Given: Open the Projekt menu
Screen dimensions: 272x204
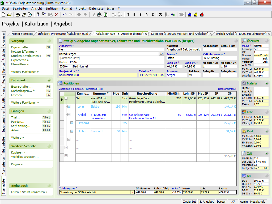Looking at the screenshot, I should click(80, 8).
